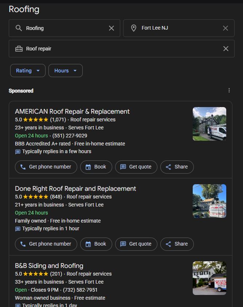Get phone number for Done Right Roof Repair
243x307 pixels.
click(x=46, y=244)
